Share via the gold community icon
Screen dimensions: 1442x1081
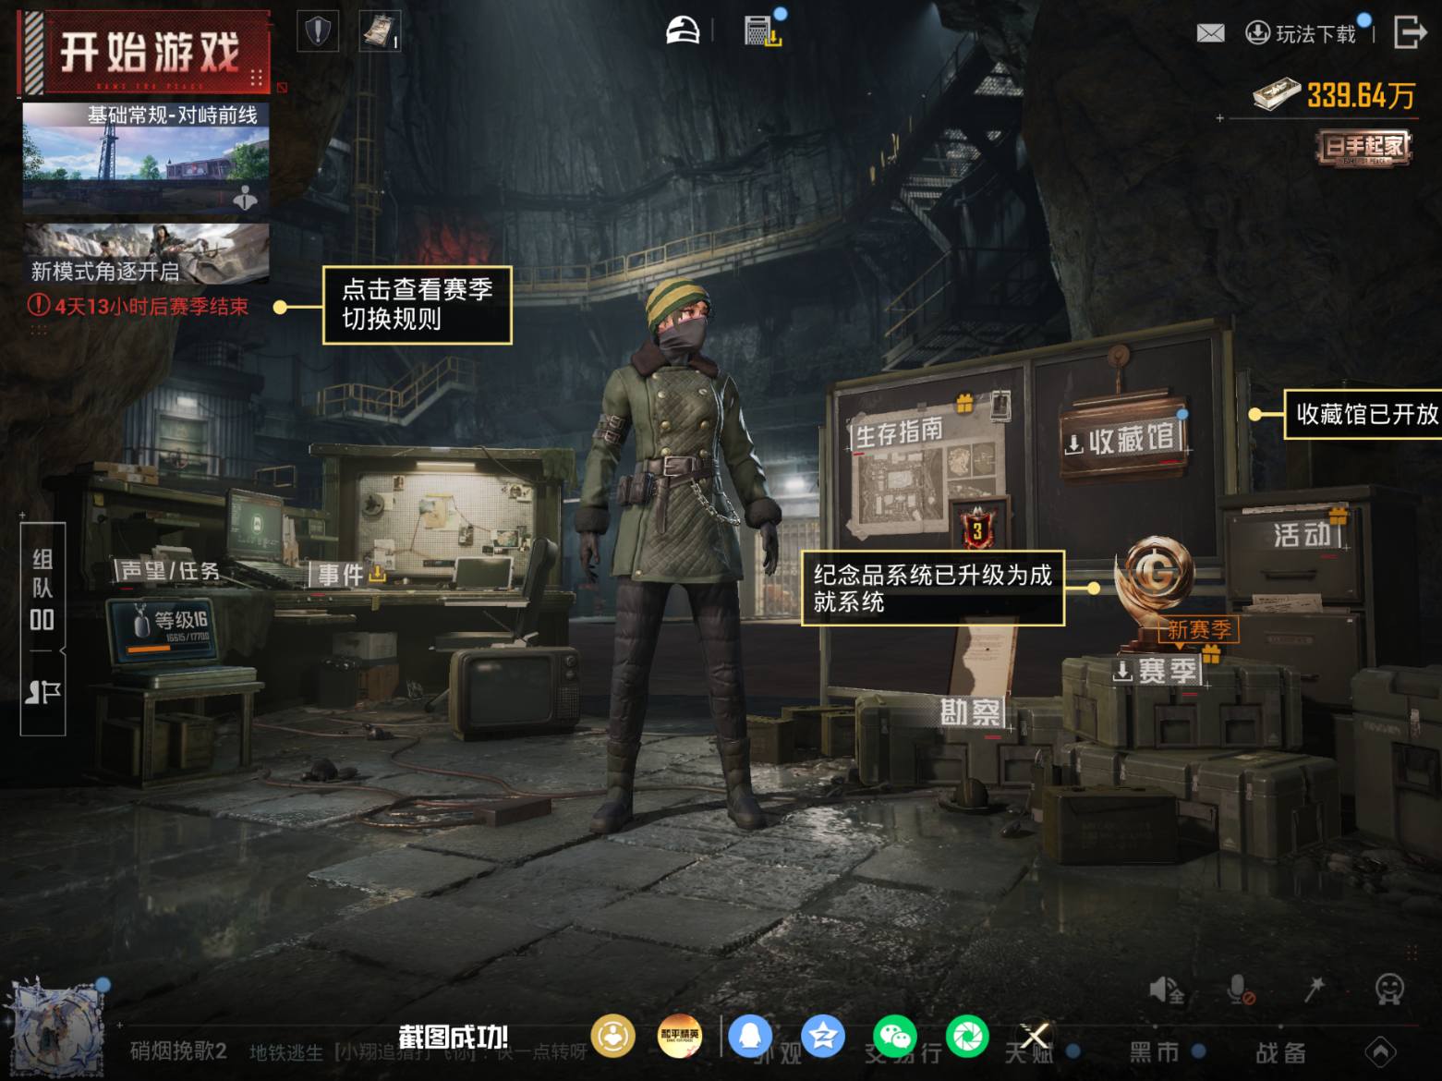pos(612,1037)
